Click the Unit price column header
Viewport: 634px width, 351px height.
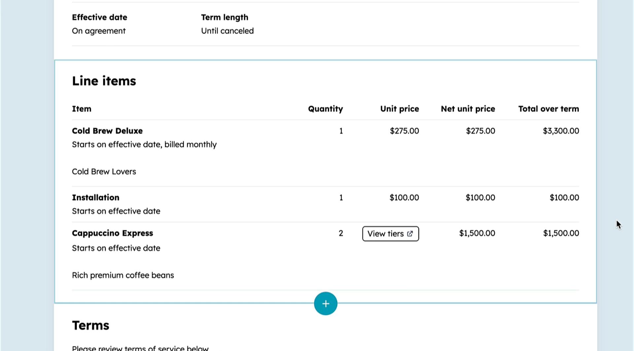tap(399, 109)
